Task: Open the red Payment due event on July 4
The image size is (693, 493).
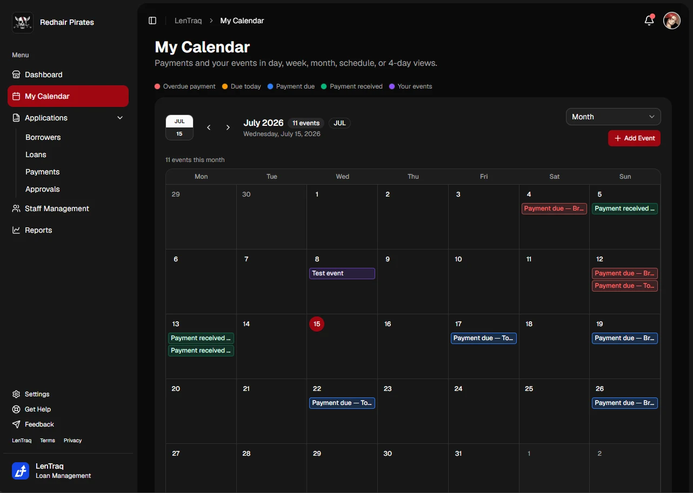Action: (554, 208)
